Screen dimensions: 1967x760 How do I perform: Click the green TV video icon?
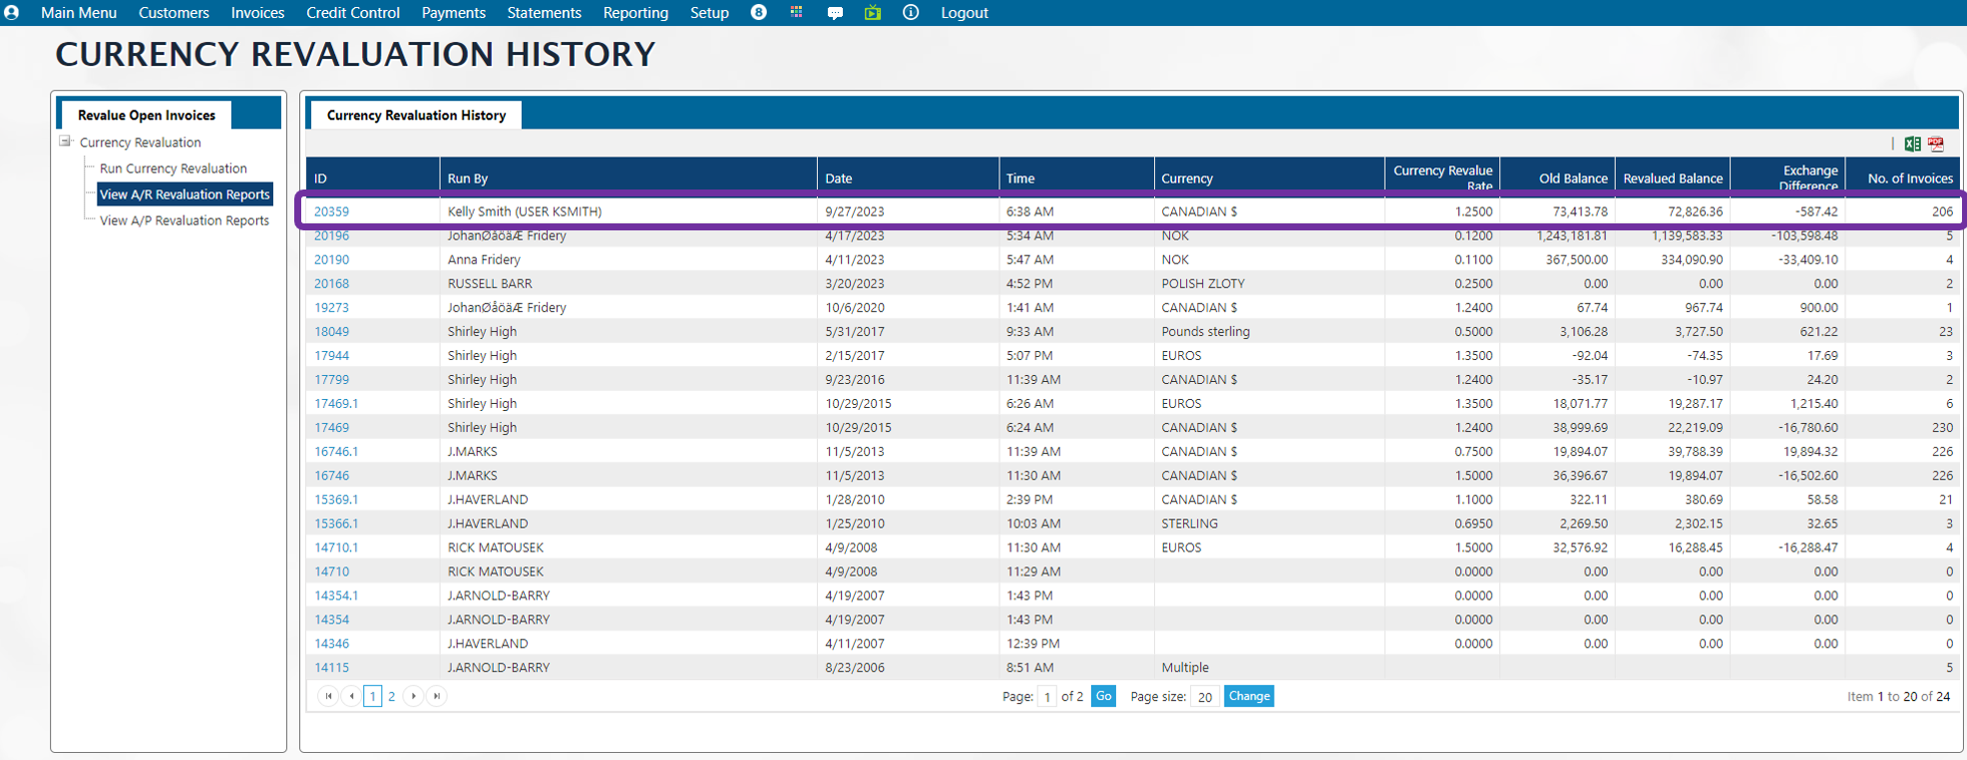tap(873, 13)
